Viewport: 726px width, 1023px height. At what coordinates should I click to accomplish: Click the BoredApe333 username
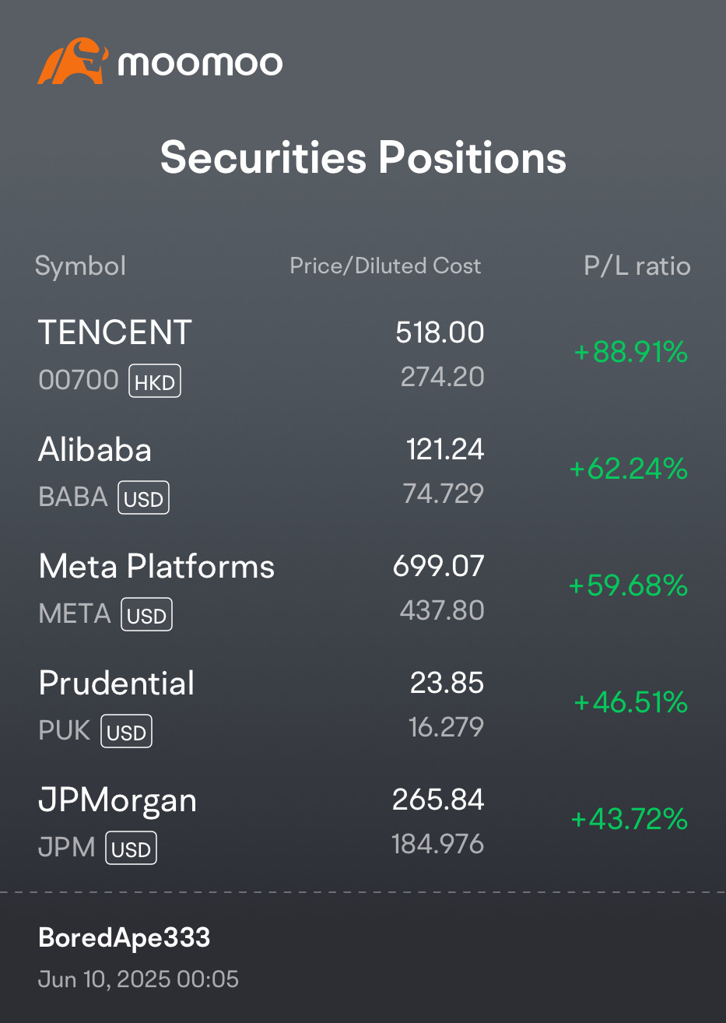tap(124, 938)
